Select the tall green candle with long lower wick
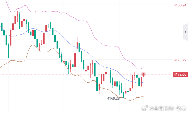188x113 pixels. click(x=8, y=51)
